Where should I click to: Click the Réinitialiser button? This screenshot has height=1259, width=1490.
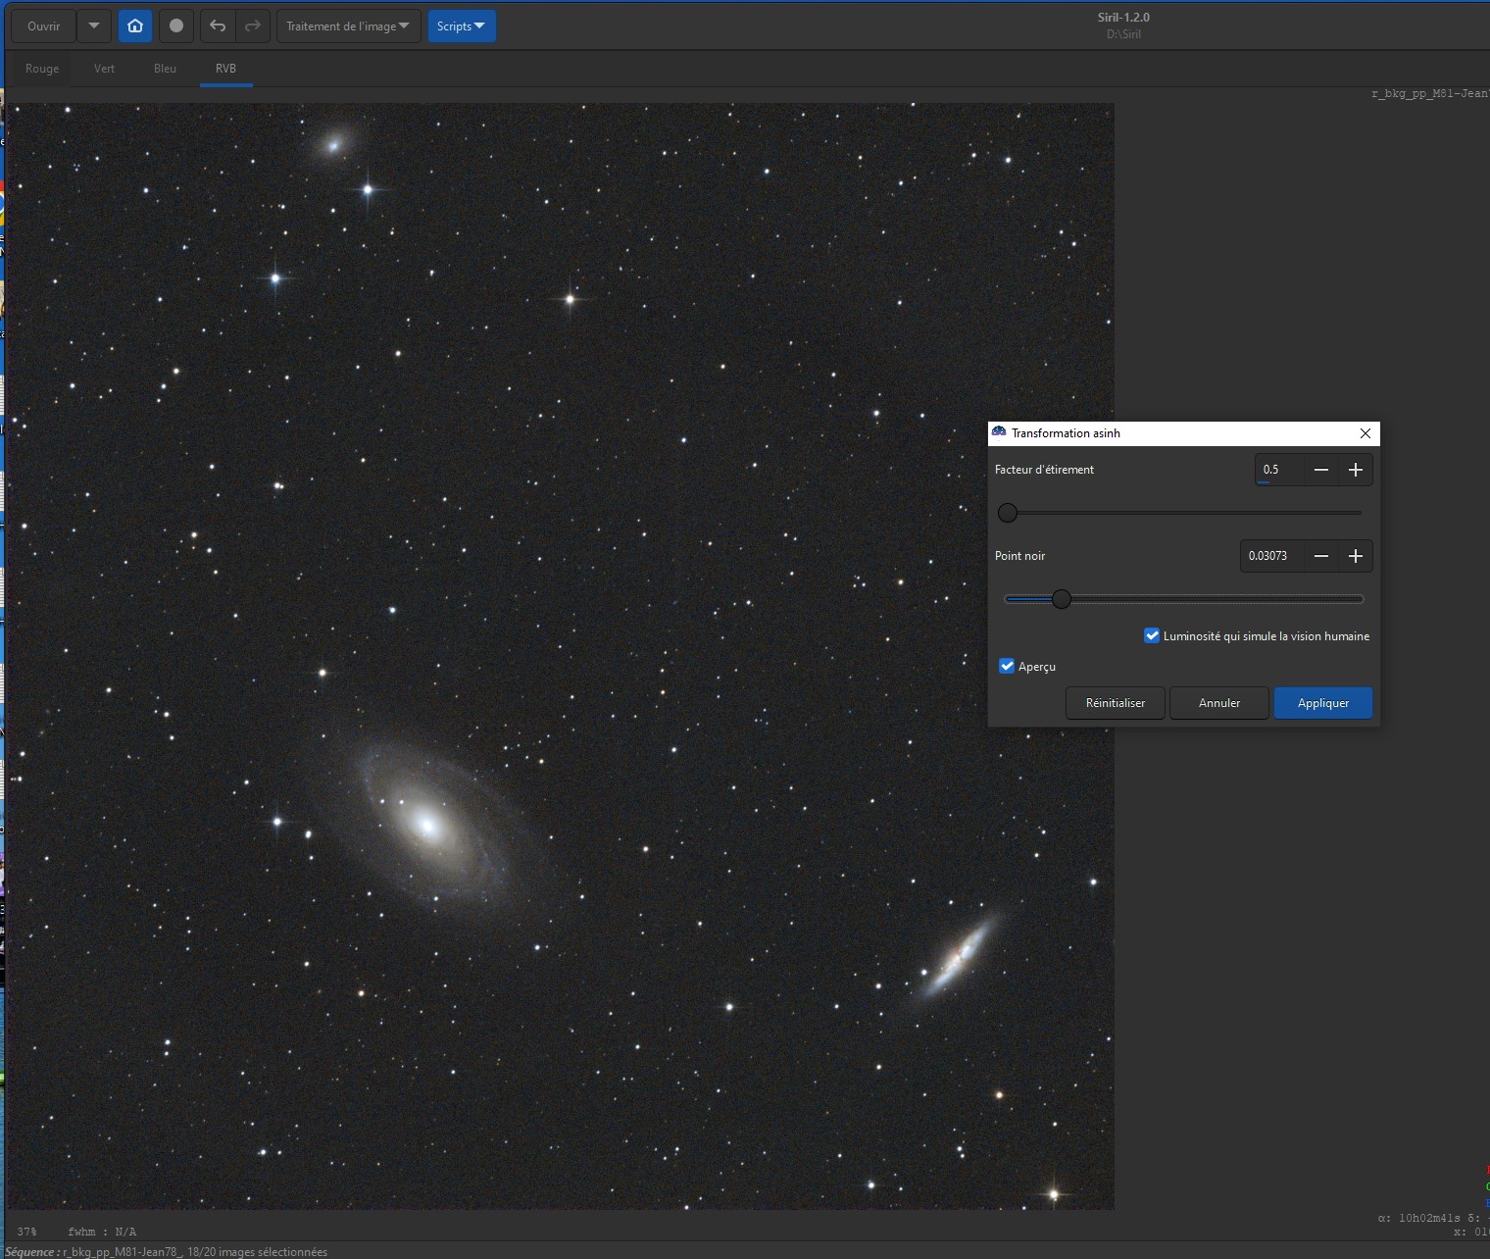tap(1116, 703)
